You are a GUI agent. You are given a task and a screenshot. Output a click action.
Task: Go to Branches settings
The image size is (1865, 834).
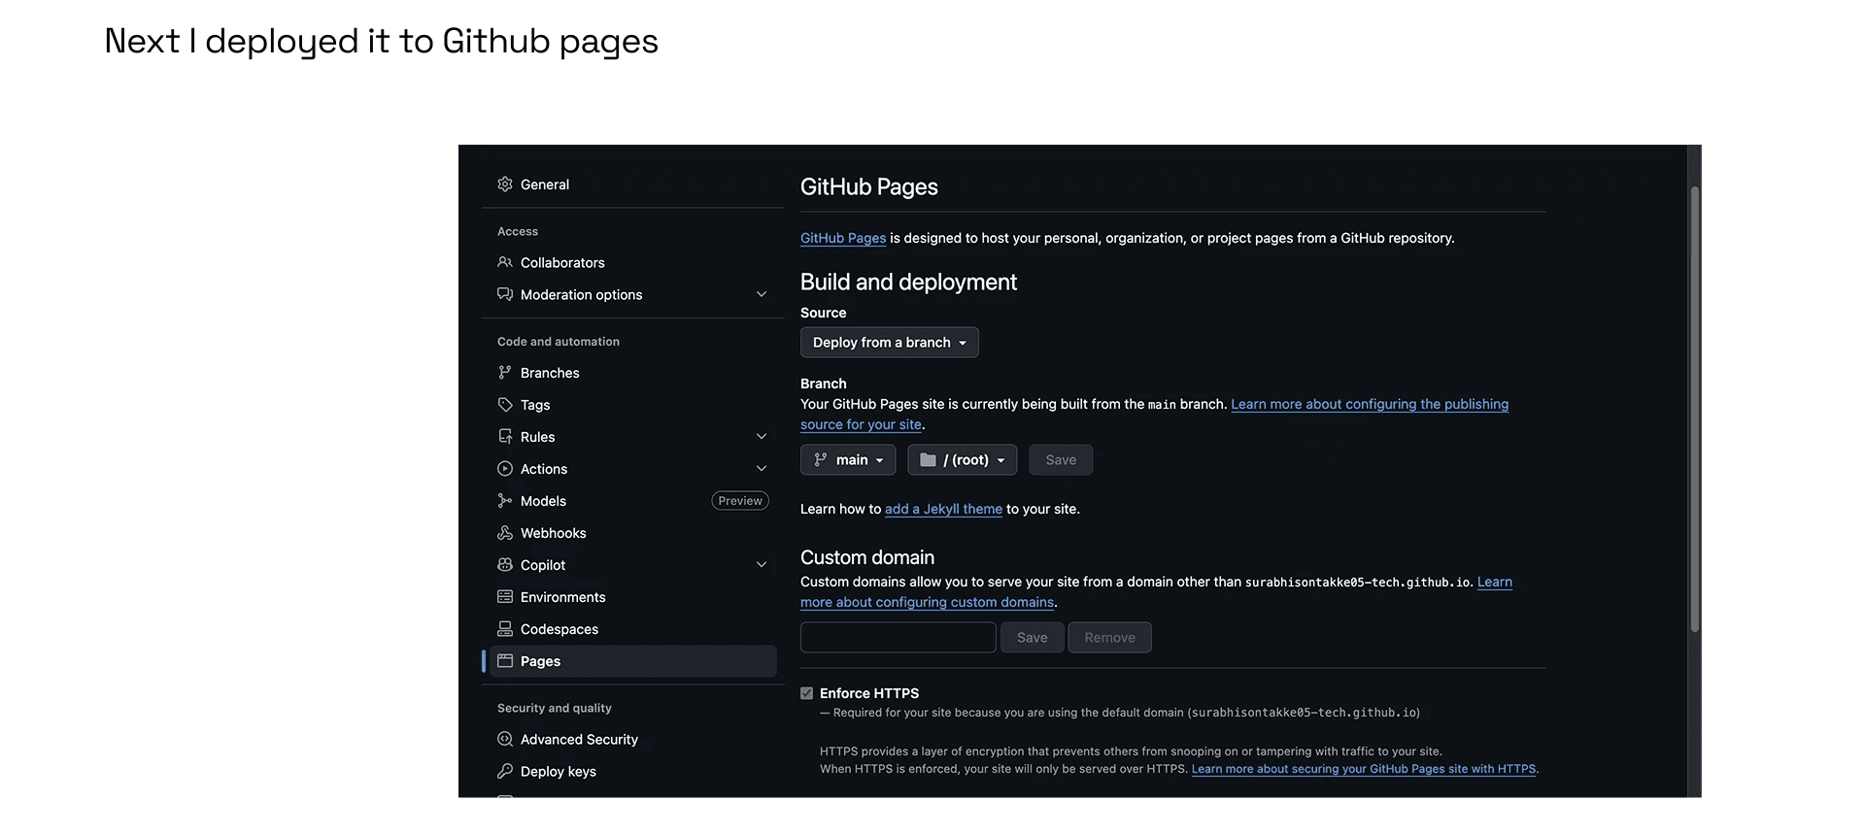click(633, 372)
